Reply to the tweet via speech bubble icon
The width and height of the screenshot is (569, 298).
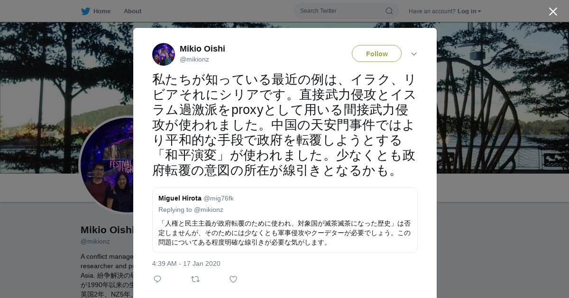click(157, 279)
